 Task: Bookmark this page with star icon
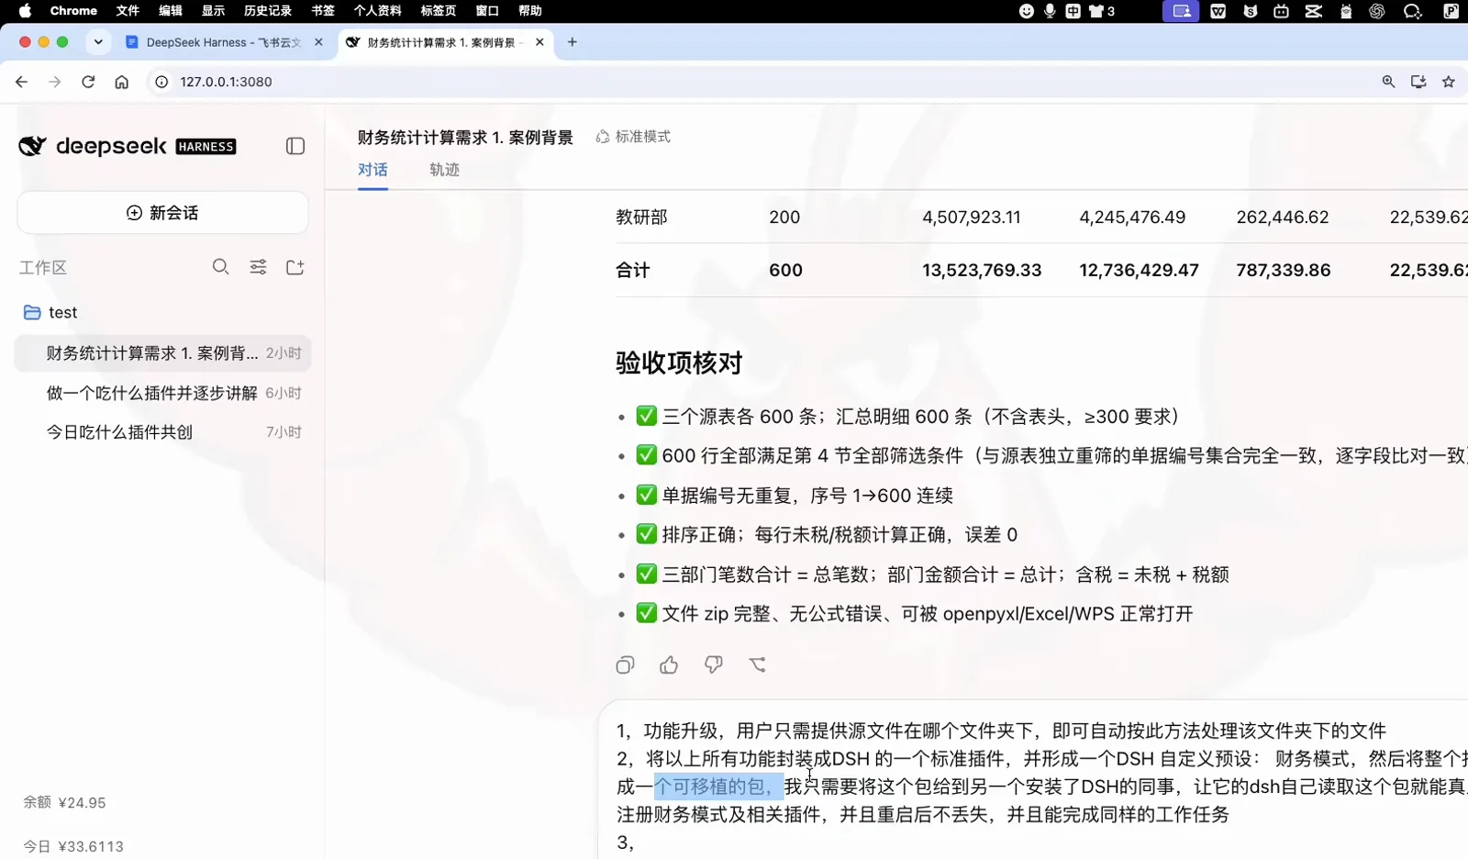pos(1449,82)
